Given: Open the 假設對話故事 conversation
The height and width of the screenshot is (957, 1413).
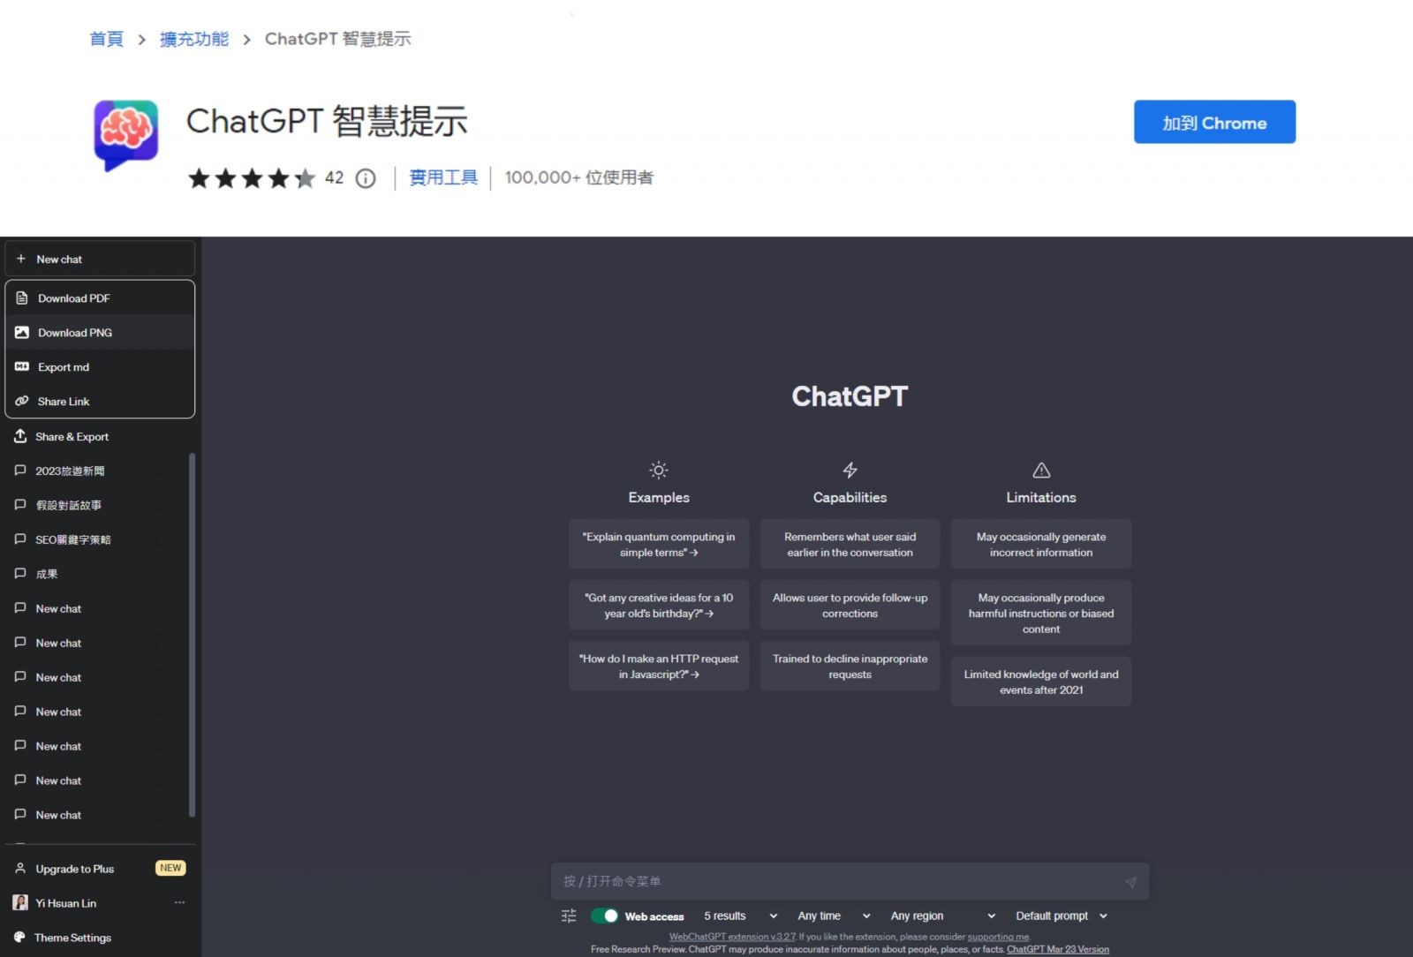Looking at the screenshot, I should click(x=95, y=505).
